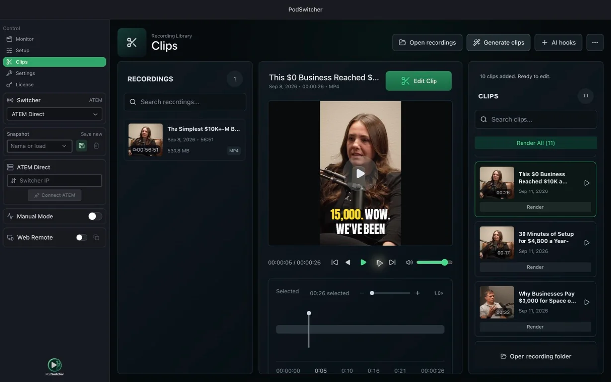Screen dimensions: 611x382
Task: Select 30 Minutes of Setup clip thumbnail
Action: pyautogui.click(x=497, y=243)
